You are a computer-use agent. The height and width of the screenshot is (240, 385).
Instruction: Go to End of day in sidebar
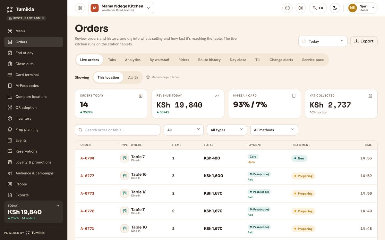[34, 53]
